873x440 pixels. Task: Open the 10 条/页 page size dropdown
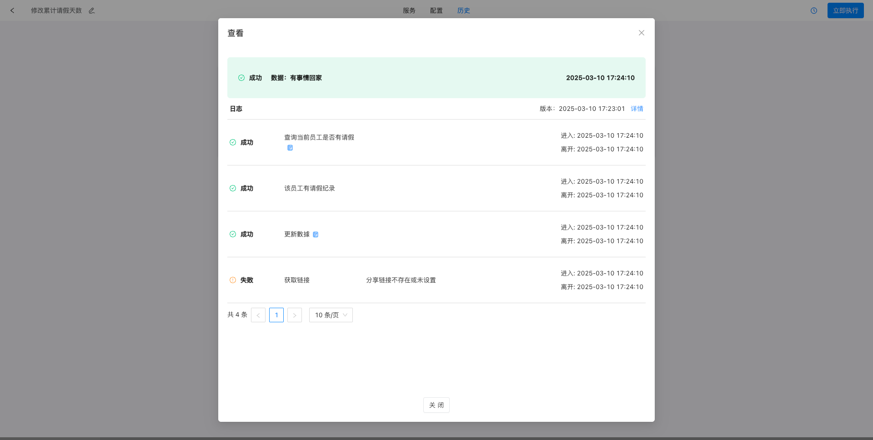coord(331,315)
